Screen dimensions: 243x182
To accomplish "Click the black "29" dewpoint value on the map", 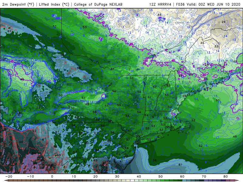I will [x=223, y=22].
